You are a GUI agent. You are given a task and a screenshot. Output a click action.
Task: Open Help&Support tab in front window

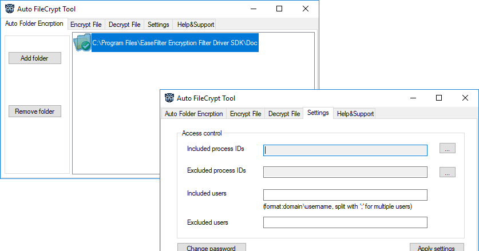point(355,114)
